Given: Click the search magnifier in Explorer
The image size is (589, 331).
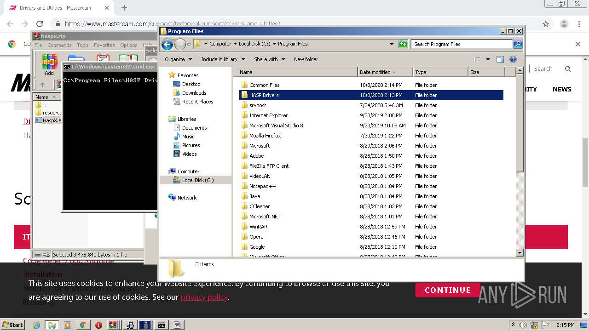Looking at the screenshot, I should pyautogui.click(x=518, y=44).
